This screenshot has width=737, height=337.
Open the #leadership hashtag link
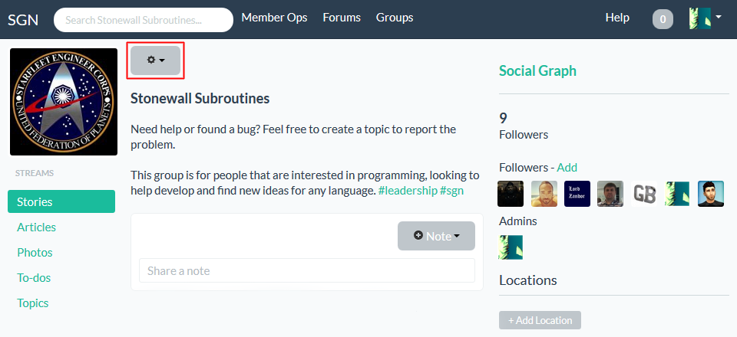click(x=408, y=191)
